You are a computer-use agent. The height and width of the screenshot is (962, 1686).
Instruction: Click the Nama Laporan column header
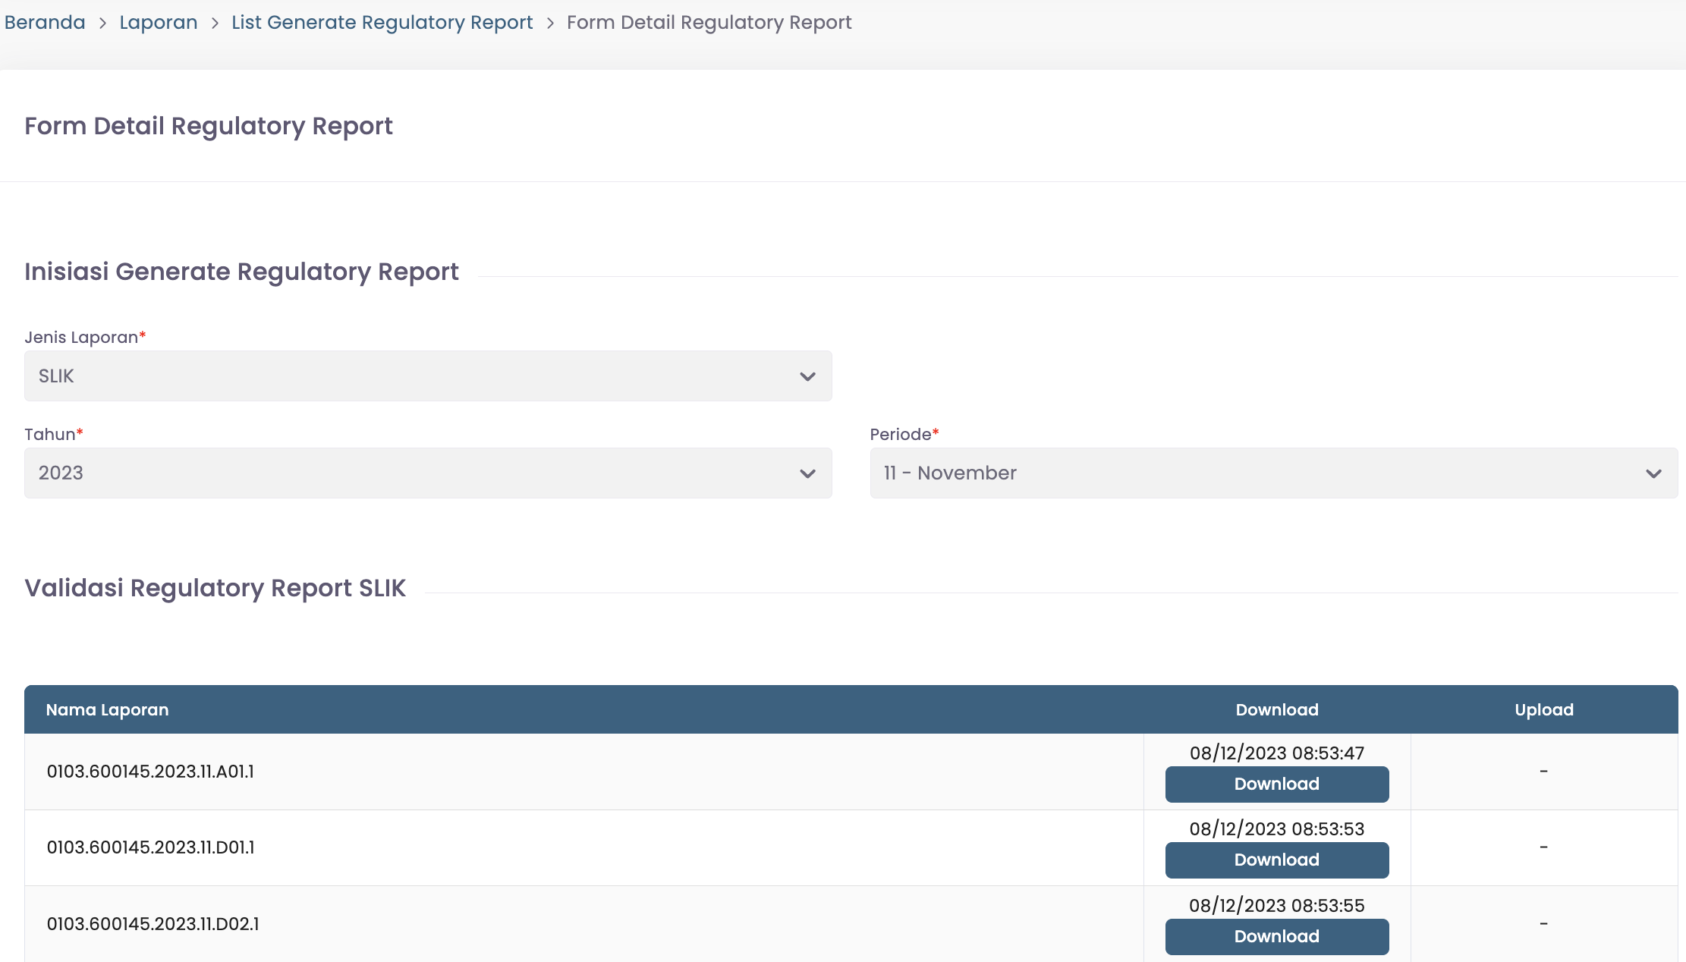pos(107,710)
